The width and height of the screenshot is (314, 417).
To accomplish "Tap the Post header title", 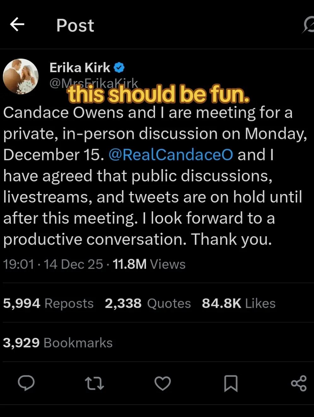I will pos(75,25).
